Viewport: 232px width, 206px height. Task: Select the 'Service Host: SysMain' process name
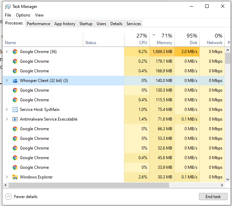(x=40, y=110)
